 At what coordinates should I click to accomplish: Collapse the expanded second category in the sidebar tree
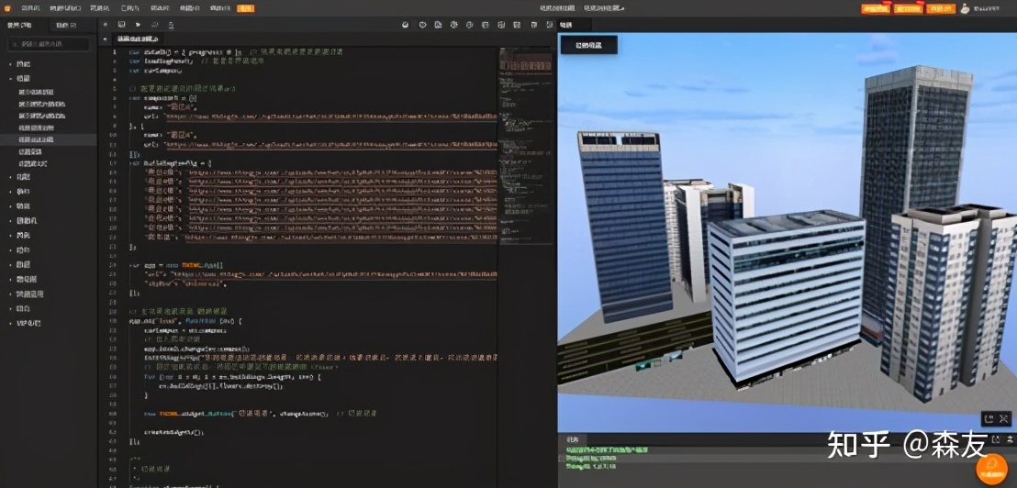[x=11, y=79]
